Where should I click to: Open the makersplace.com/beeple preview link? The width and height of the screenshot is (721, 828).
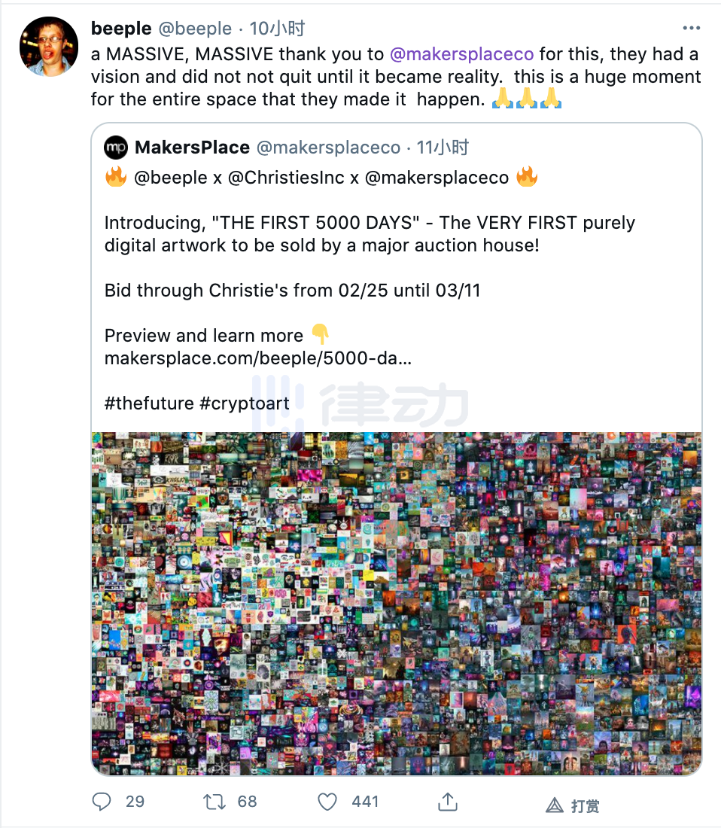click(257, 358)
